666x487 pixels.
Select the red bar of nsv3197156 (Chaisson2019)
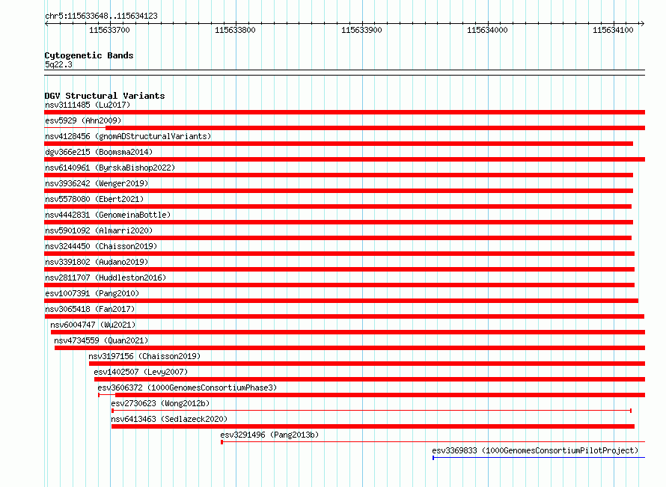[x=367, y=364]
